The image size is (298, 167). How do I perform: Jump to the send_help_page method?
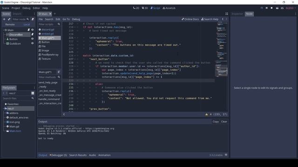tap(48, 83)
